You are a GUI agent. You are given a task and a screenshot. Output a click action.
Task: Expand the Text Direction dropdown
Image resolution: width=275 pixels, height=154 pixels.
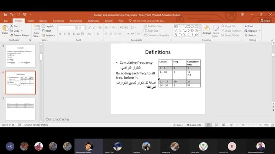154,26
